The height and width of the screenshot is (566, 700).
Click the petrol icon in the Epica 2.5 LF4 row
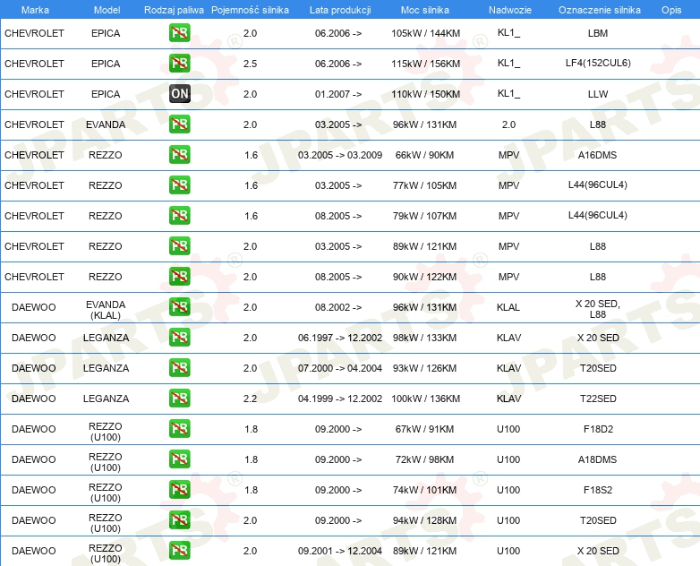(x=179, y=64)
